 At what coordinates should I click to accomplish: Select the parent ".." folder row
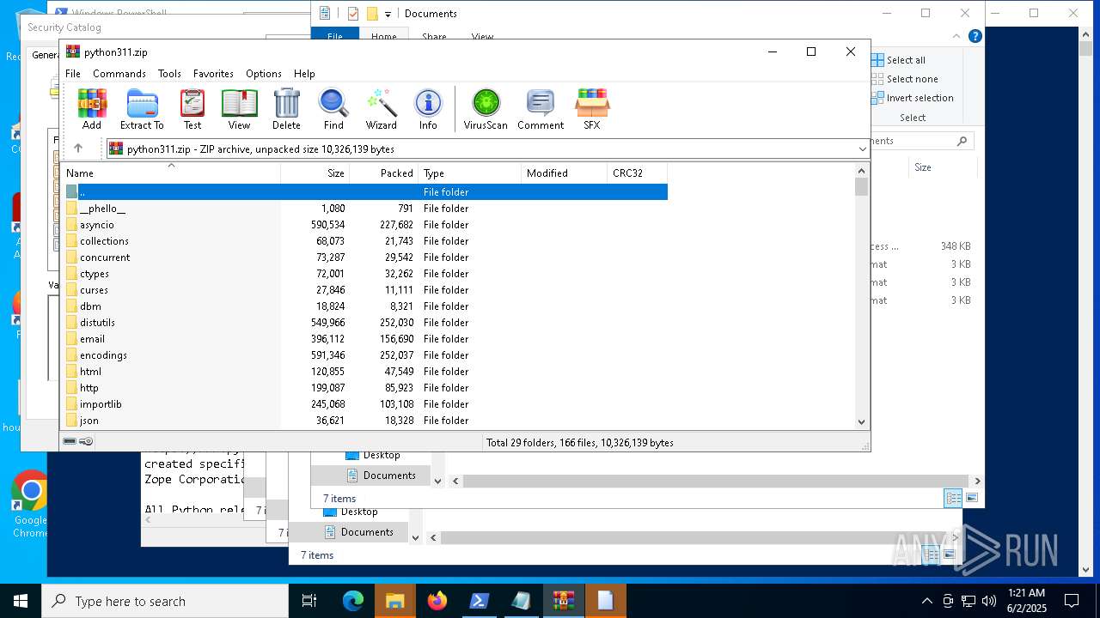click(x=365, y=192)
